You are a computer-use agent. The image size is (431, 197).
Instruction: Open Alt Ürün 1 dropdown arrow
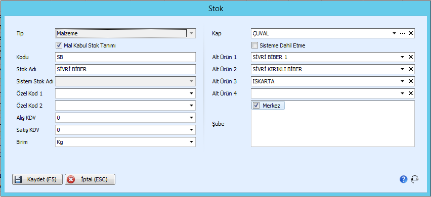(402, 57)
